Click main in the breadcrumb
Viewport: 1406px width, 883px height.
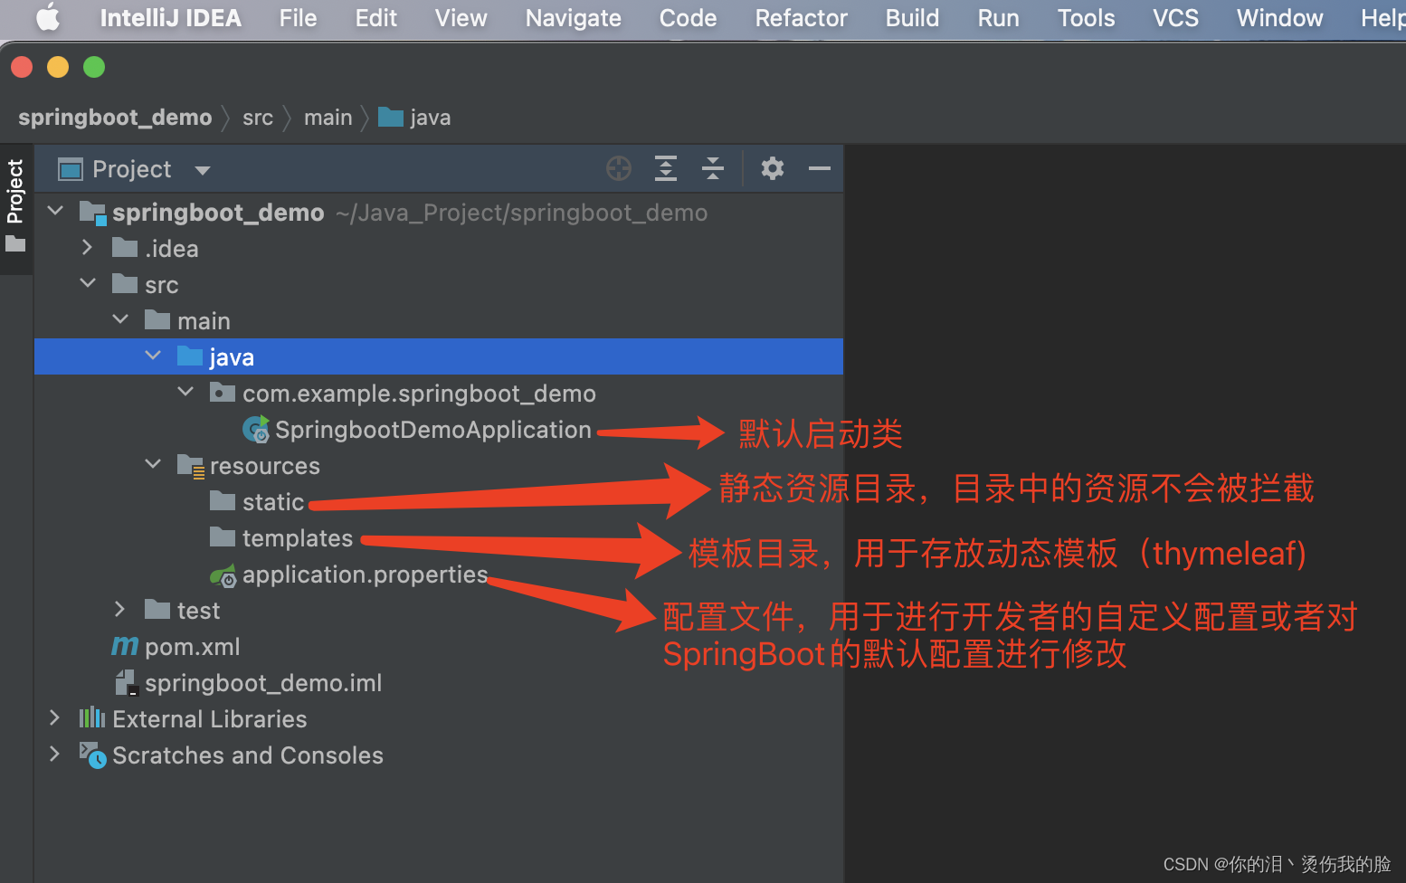point(328,118)
